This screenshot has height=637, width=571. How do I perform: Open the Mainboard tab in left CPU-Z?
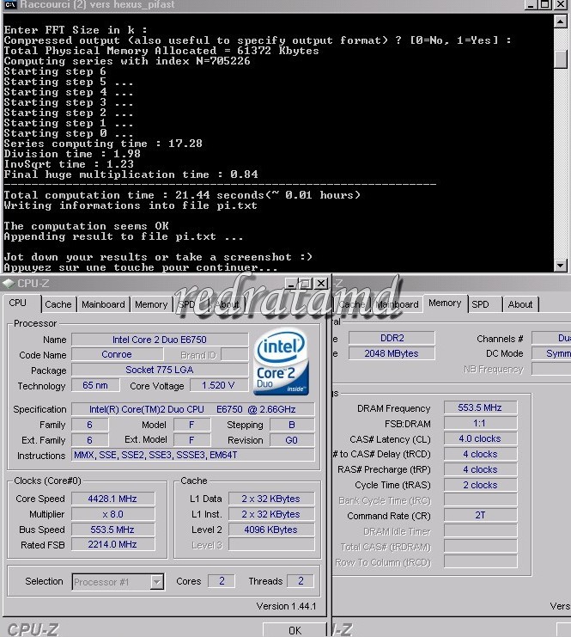(103, 304)
